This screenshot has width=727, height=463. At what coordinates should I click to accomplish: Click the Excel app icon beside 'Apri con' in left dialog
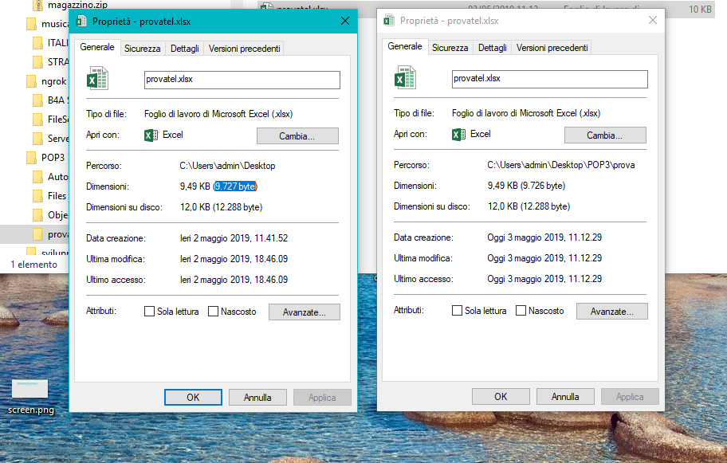(151, 135)
